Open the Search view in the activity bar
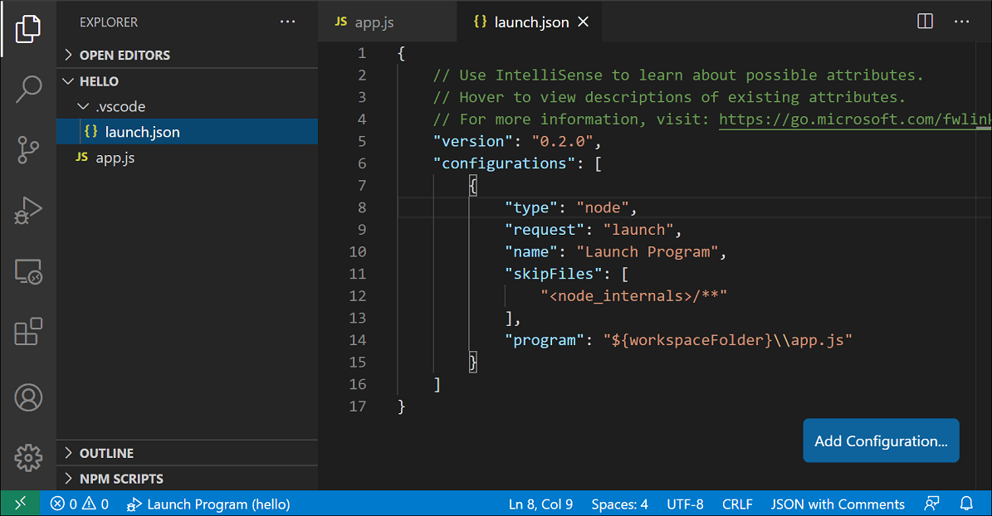992x516 pixels. click(28, 88)
